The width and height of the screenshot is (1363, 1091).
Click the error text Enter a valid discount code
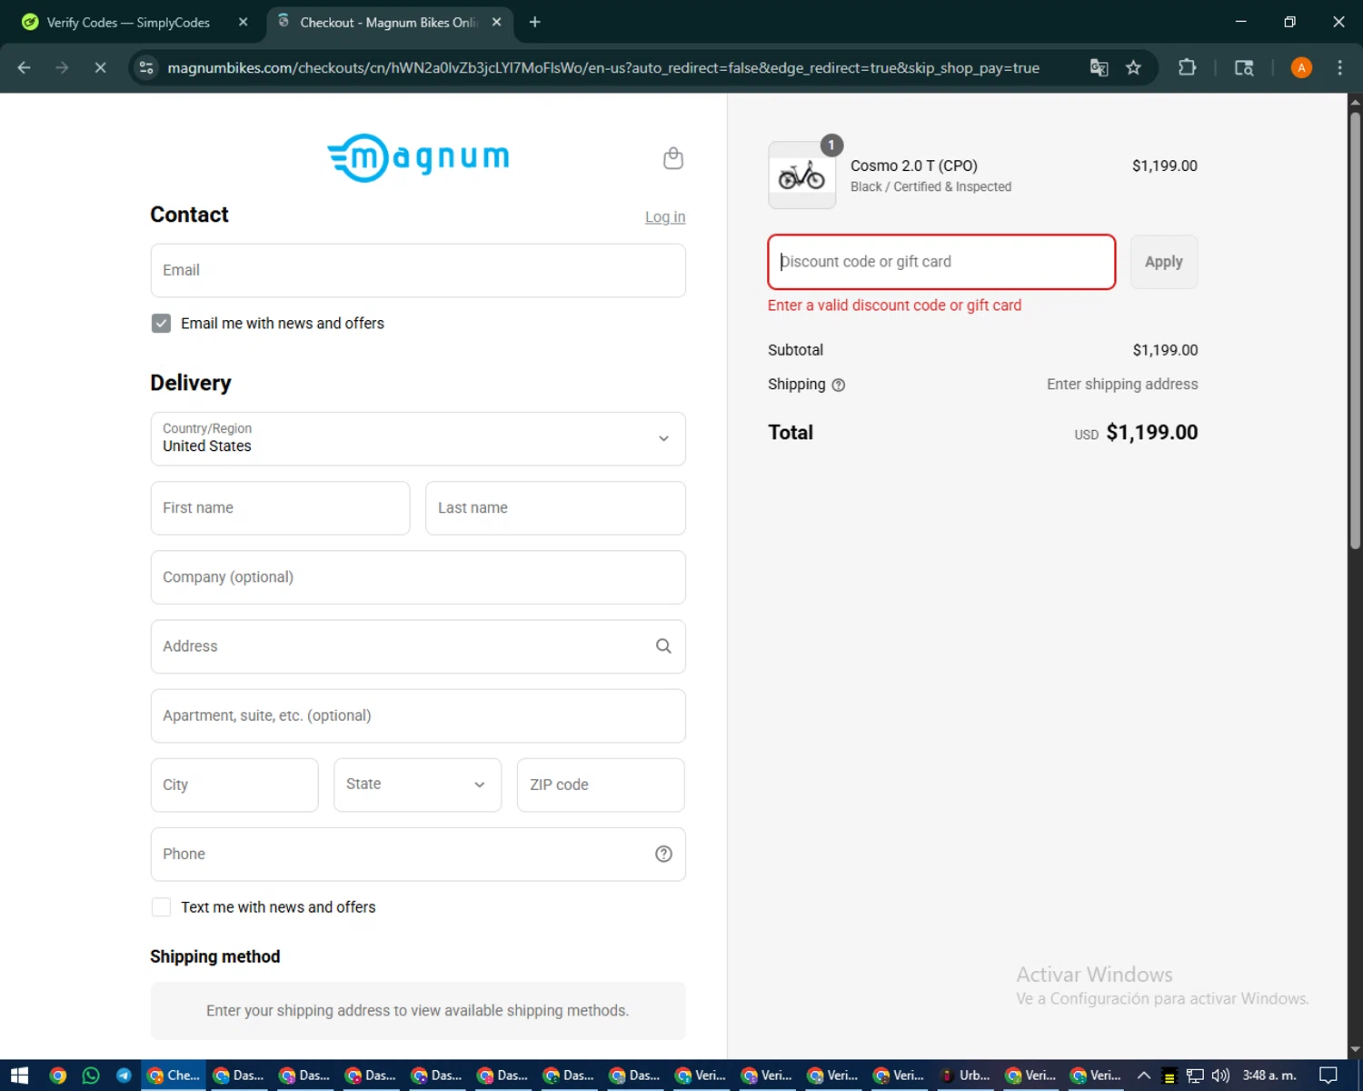tap(894, 305)
